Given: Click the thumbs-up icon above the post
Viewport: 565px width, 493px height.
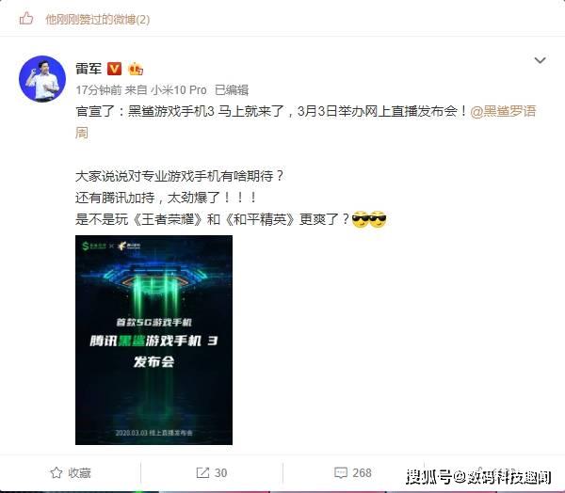Looking at the screenshot, I should [26, 18].
